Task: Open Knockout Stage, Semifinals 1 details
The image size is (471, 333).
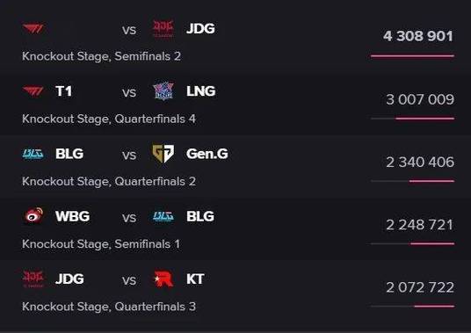Action: [x=101, y=244]
